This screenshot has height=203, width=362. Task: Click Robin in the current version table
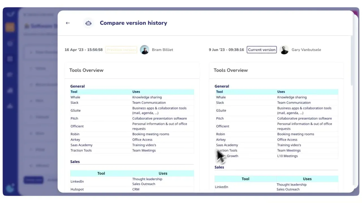tap(221, 134)
